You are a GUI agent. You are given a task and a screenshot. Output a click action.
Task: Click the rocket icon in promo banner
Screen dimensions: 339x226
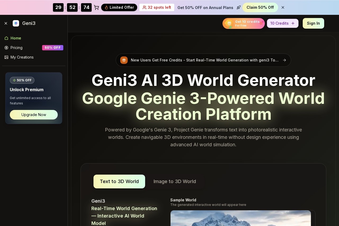[239, 7]
